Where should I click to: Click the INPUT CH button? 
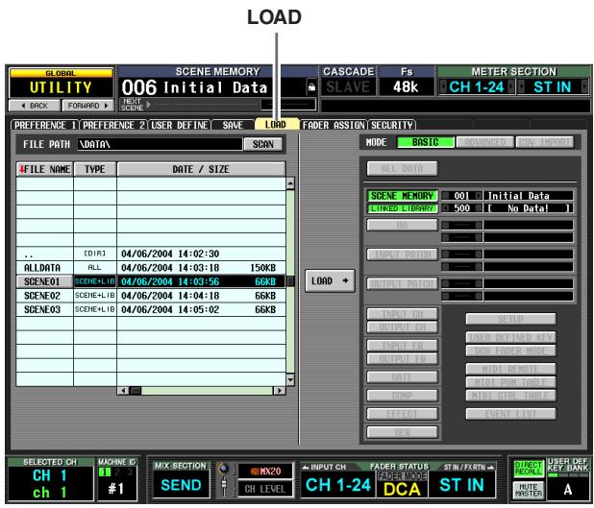tap(402, 314)
